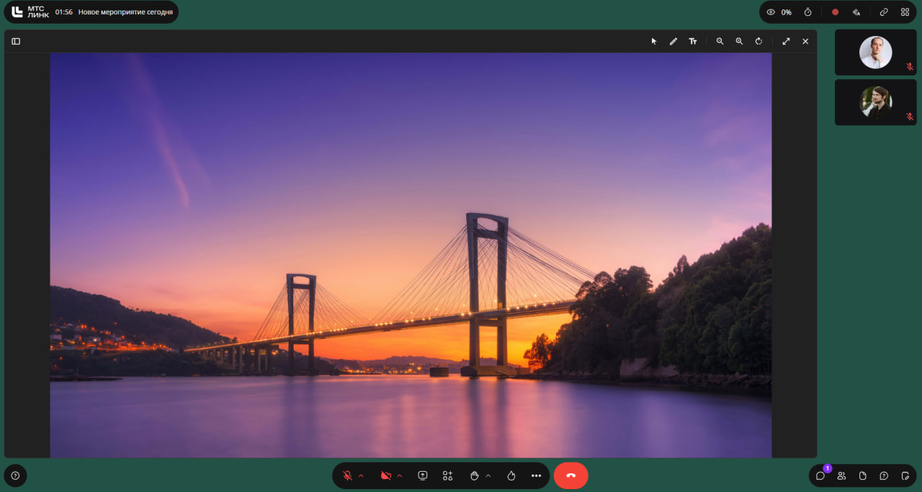This screenshot has width=922, height=492.
Task: Zoom in on the shared image
Action: pos(739,41)
